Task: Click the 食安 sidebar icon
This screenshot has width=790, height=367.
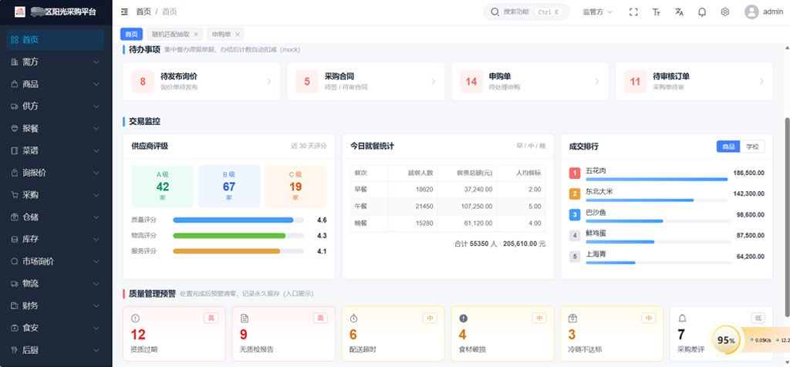Action: [14, 328]
